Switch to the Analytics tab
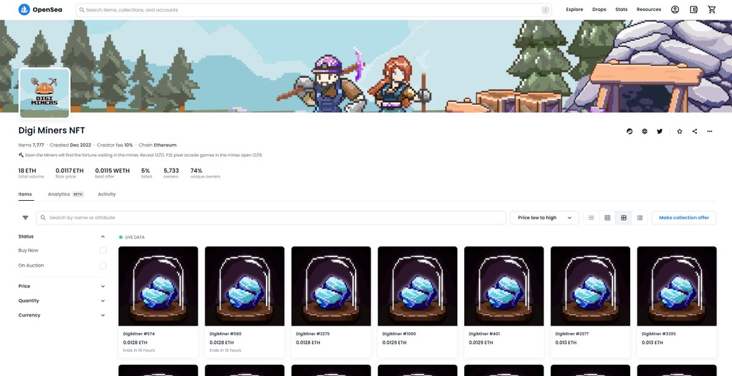This screenshot has height=376, width=732. [x=65, y=194]
